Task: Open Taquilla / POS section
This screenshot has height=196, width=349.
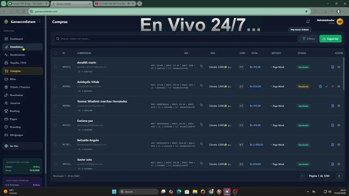Action: click(x=22, y=63)
